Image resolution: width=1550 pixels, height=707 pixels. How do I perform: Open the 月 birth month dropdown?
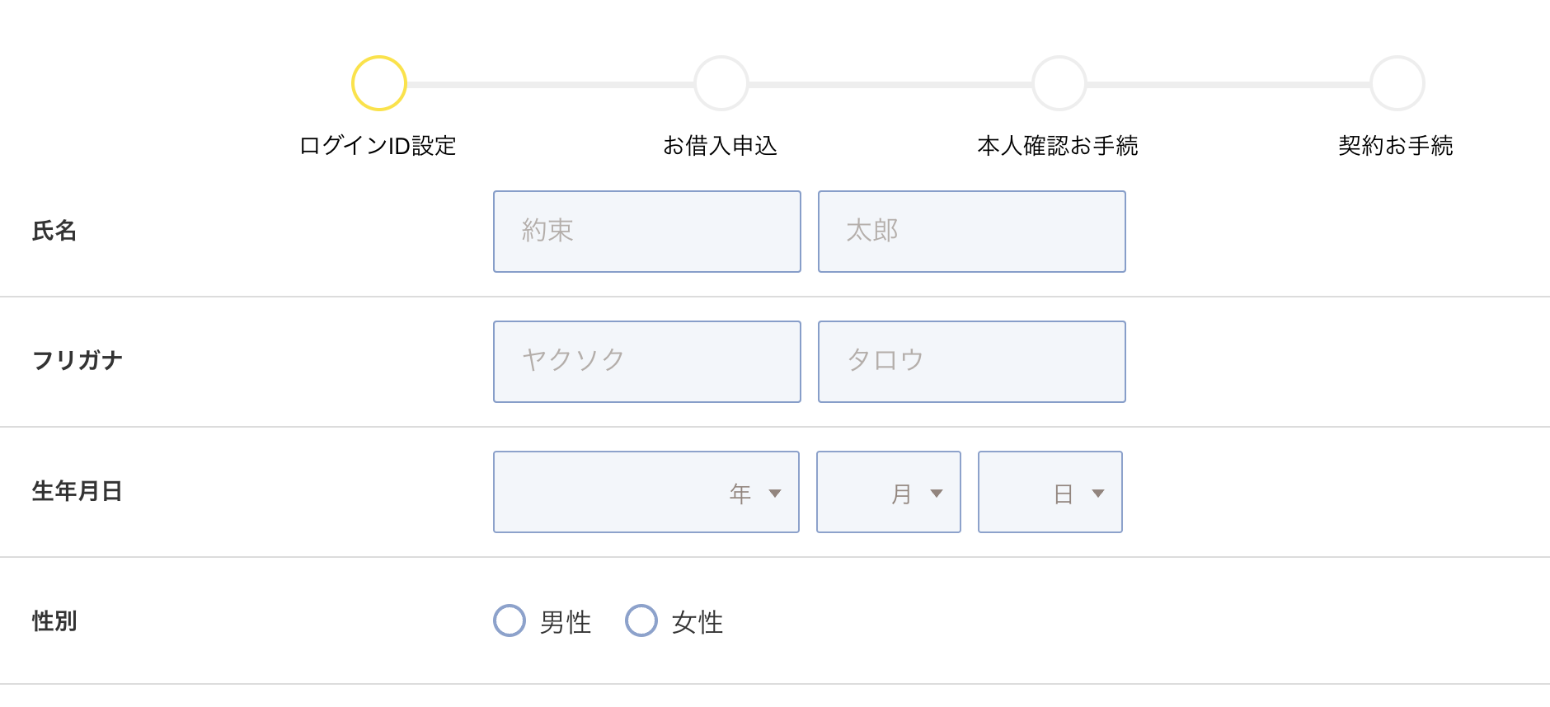[x=889, y=492]
